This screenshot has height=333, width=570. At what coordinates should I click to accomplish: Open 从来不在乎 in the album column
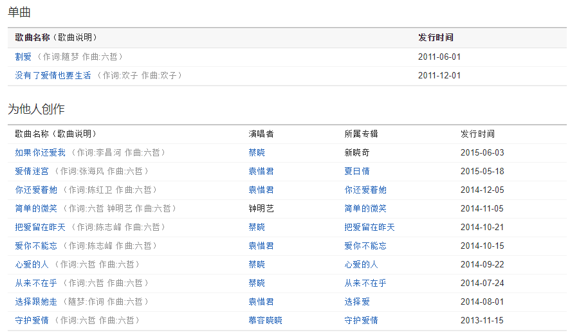tap(365, 283)
